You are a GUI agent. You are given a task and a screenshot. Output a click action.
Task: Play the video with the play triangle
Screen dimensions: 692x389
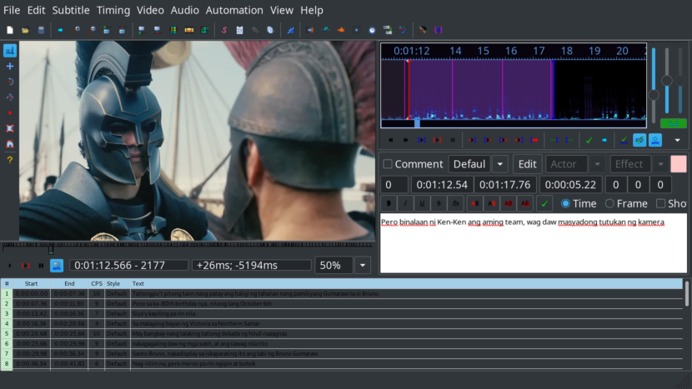click(x=10, y=266)
